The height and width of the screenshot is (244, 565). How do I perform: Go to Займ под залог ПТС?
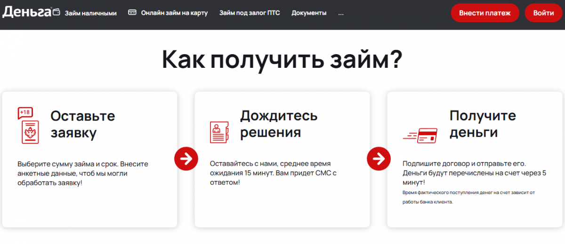tap(250, 13)
